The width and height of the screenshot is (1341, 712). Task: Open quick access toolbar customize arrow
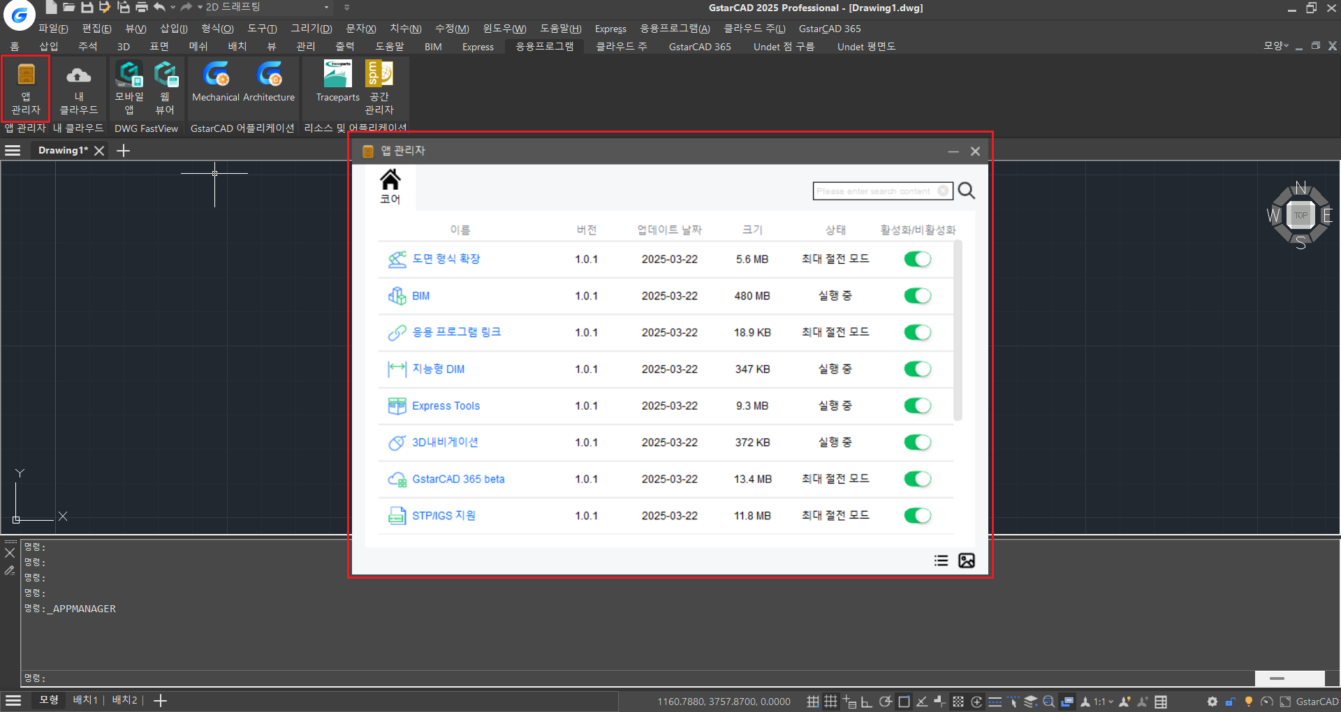coord(347,7)
